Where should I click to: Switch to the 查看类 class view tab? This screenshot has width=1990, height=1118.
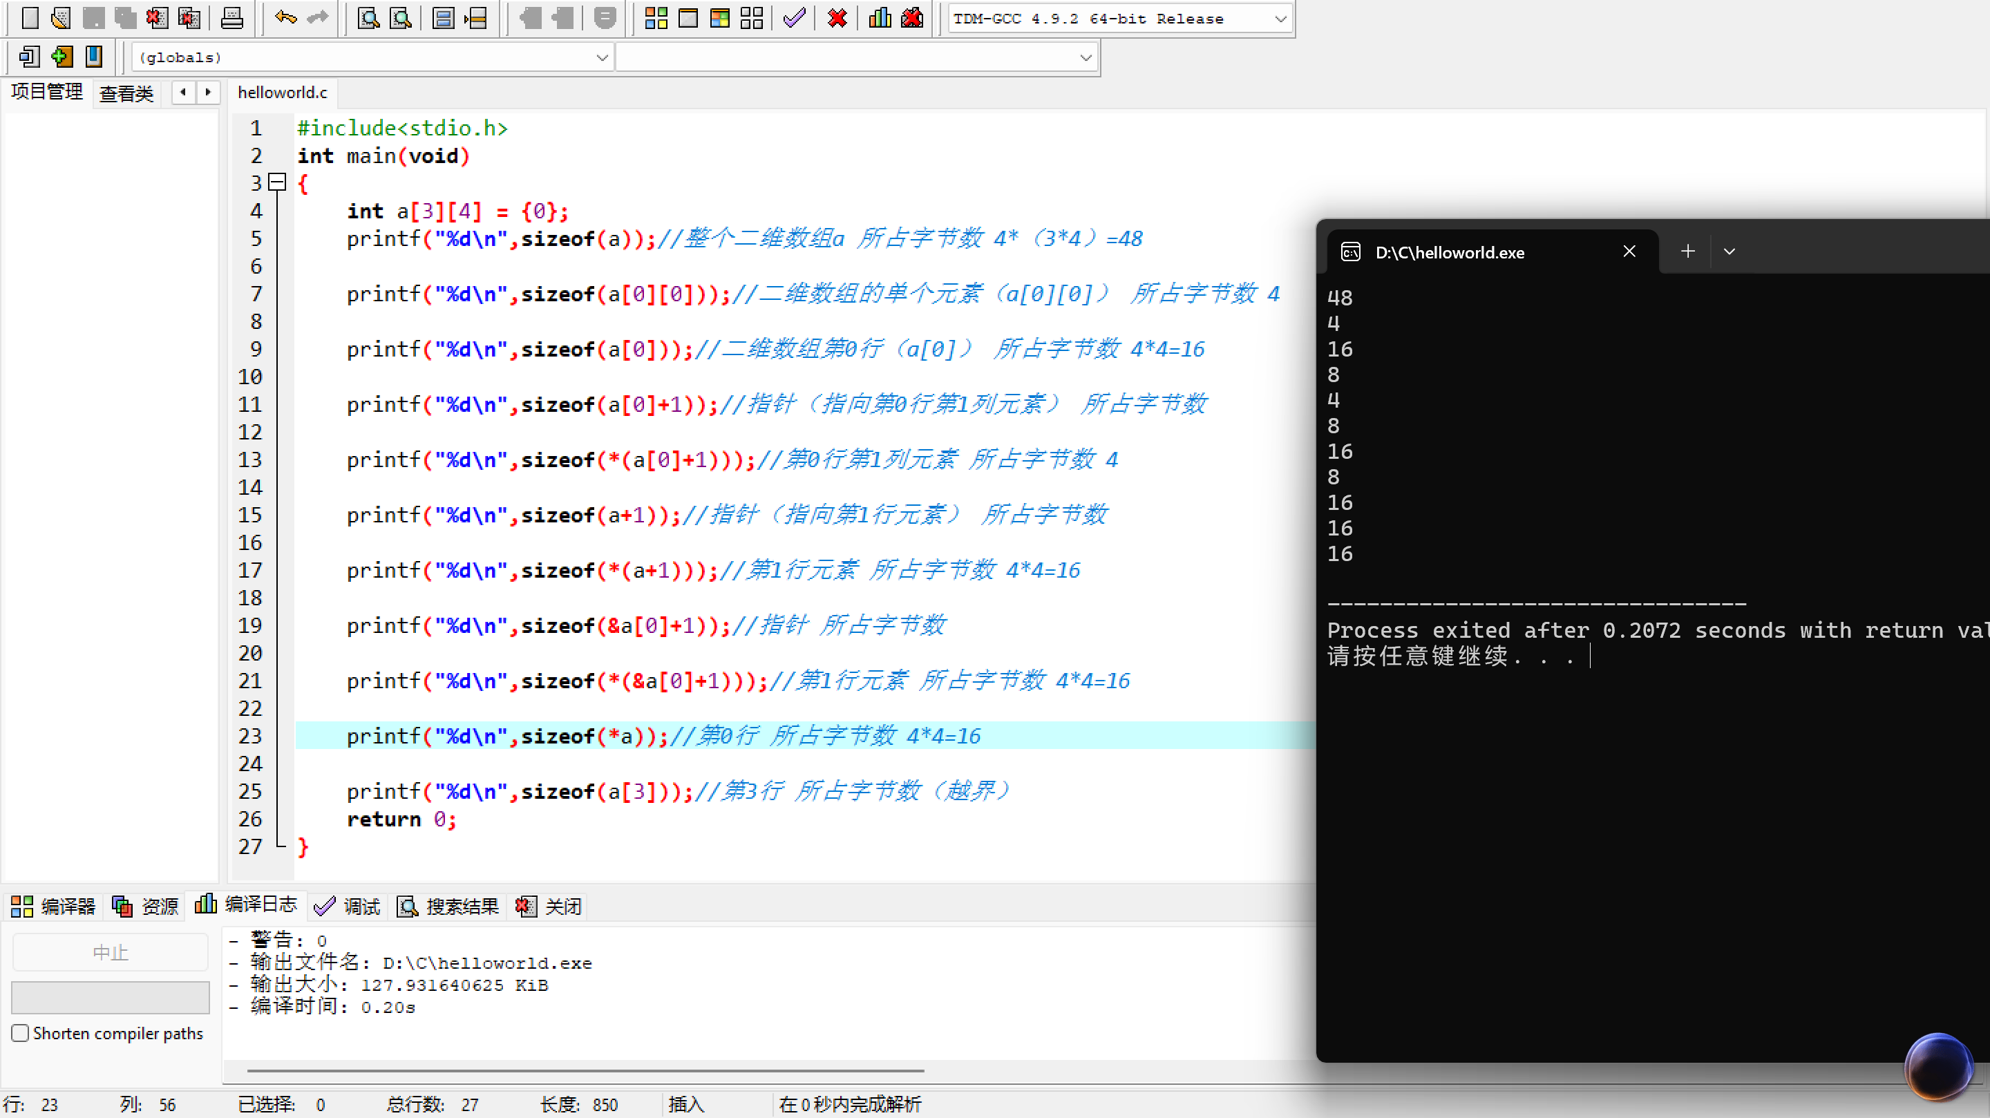(126, 93)
